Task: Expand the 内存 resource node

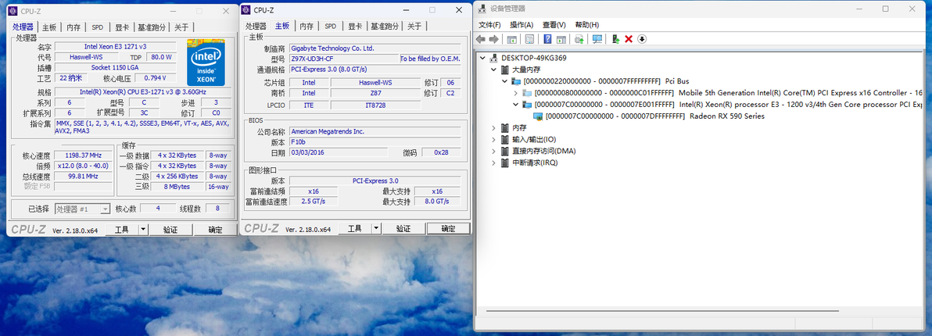Action: tap(494, 127)
